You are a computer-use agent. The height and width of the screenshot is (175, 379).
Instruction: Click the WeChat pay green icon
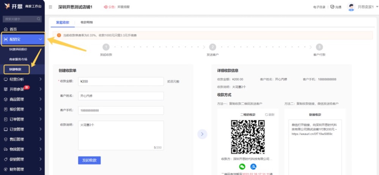click(x=242, y=167)
